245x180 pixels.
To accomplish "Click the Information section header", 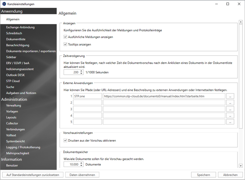I will coord(12,159).
